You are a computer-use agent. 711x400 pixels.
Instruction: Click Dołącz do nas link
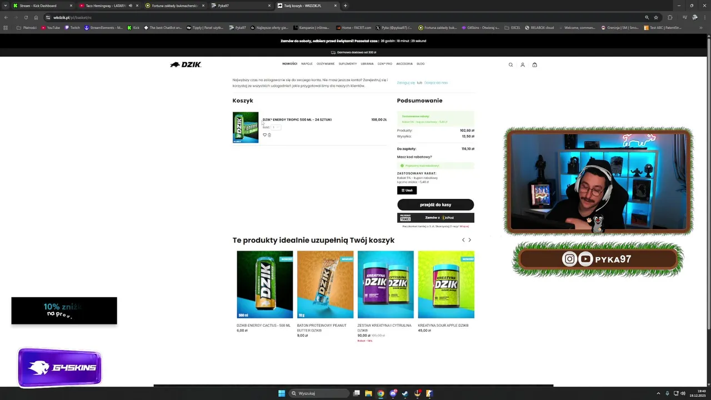click(x=436, y=83)
